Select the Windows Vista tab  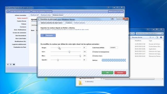coord(46,15)
